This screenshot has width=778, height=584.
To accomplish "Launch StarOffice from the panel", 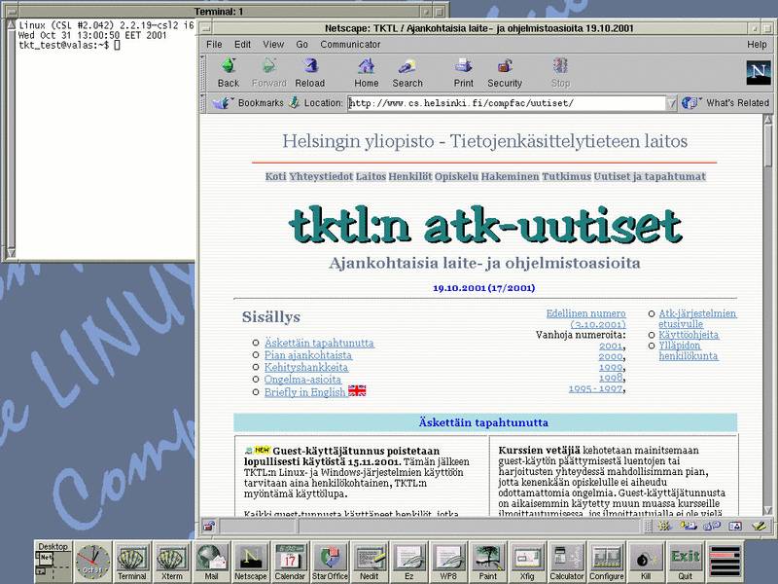I will pos(330,562).
